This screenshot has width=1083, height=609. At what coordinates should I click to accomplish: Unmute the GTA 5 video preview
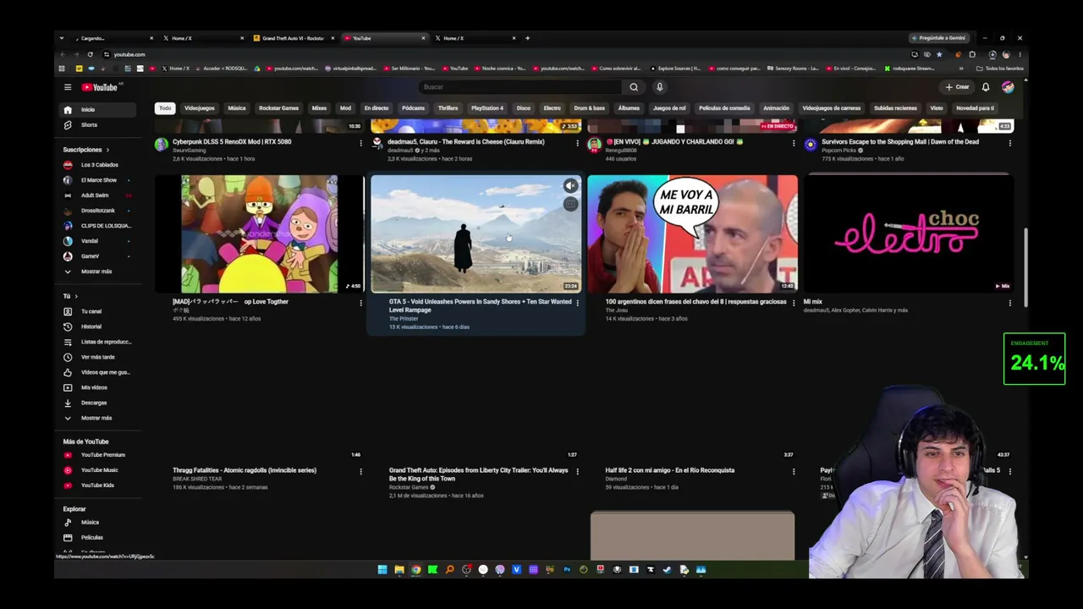point(571,186)
